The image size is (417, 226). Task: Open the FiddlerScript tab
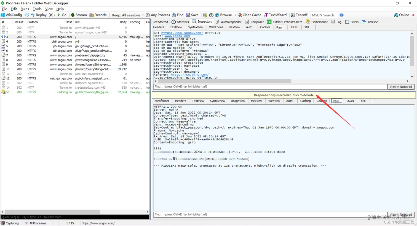tap(317, 22)
